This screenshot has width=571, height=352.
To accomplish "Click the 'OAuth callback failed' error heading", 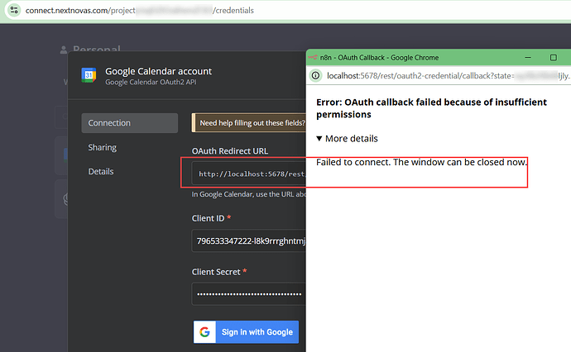I will click(x=431, y=108).
